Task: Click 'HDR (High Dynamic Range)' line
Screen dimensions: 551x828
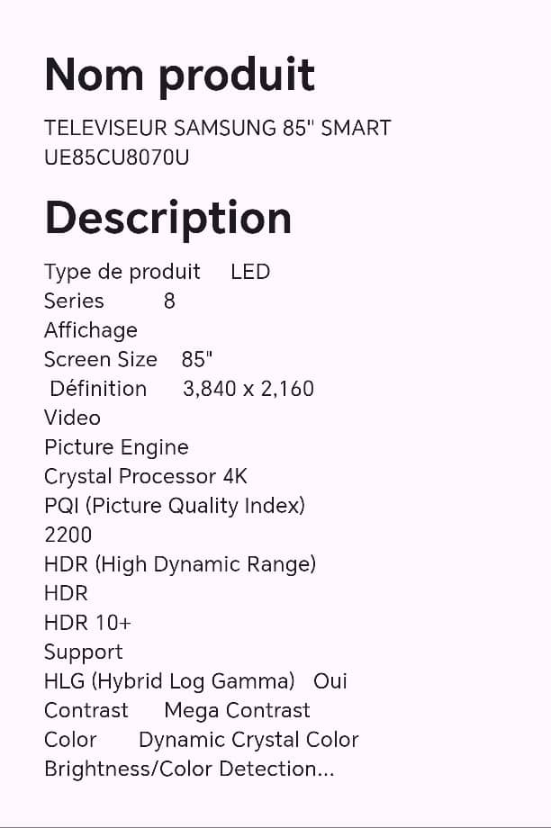Action: click(180, 564)
